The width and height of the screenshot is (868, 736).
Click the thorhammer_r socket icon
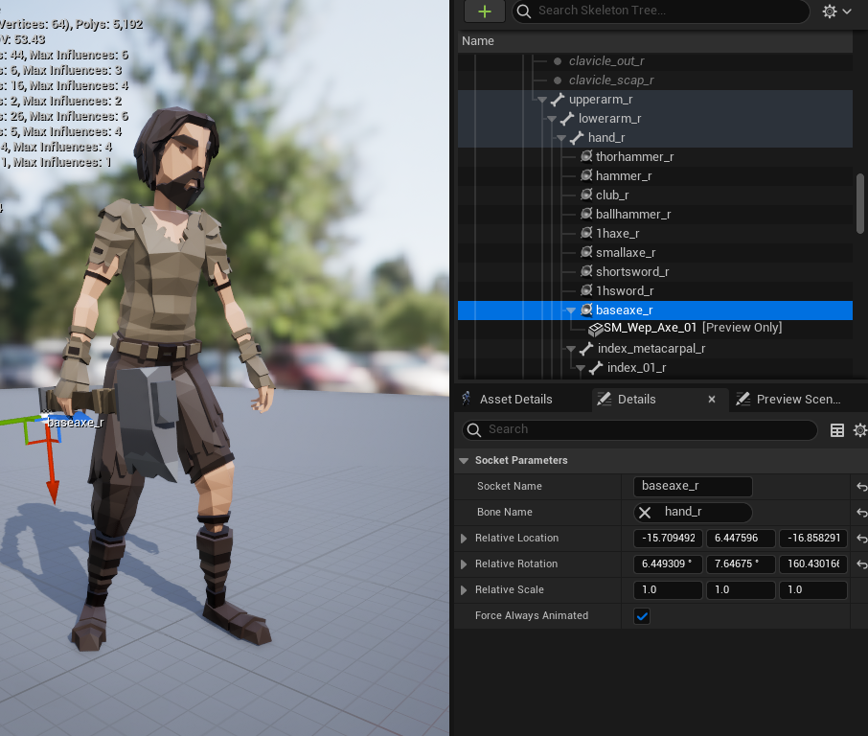pos(586,157)
